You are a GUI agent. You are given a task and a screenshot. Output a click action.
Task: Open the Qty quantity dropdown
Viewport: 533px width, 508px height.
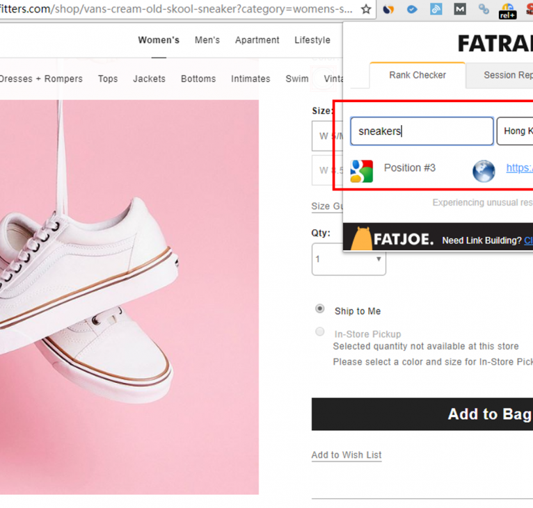[349, 259]
